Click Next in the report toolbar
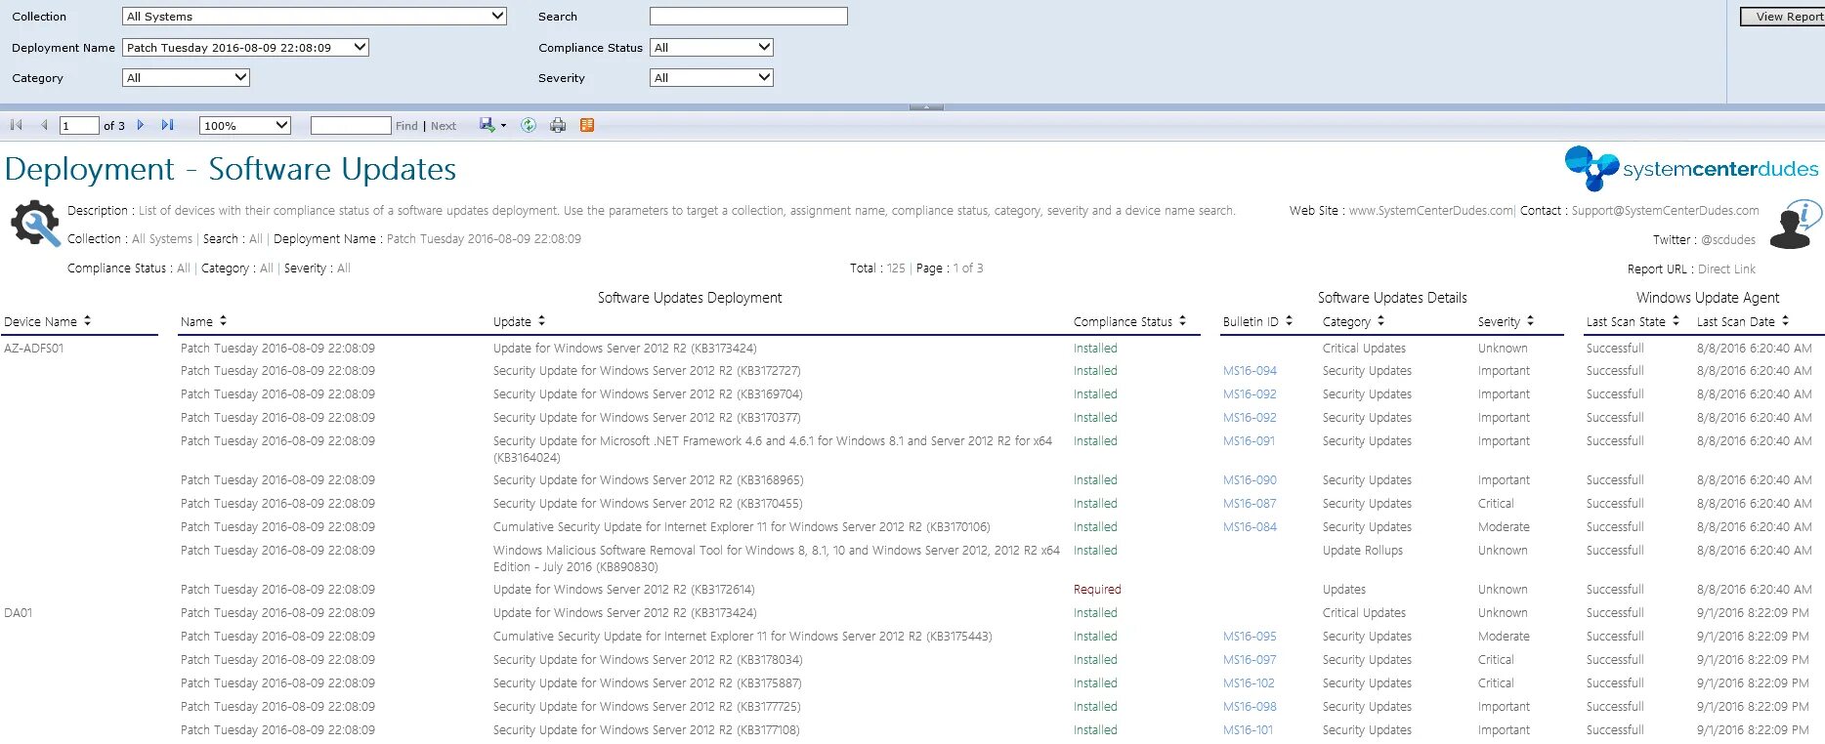 pos(444,126)
